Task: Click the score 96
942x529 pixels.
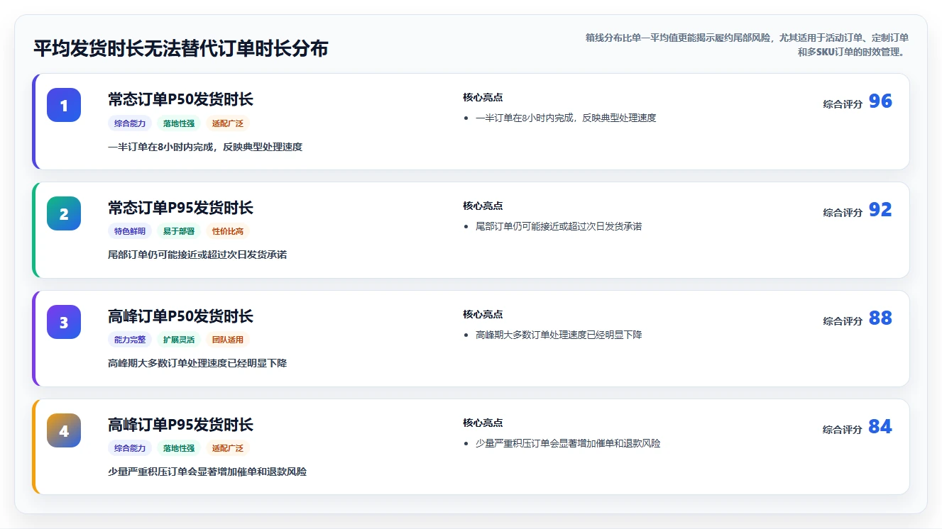Action: click(x=880, y=101)
